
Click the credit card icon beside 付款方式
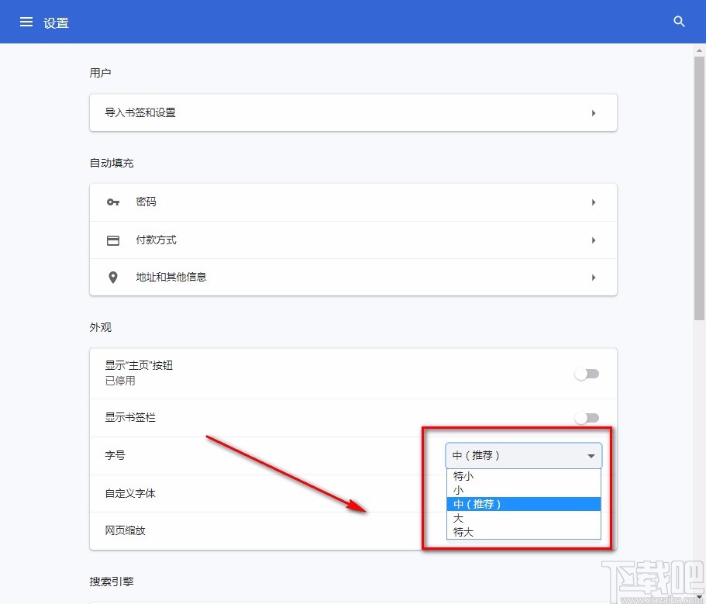click(113, 240)
